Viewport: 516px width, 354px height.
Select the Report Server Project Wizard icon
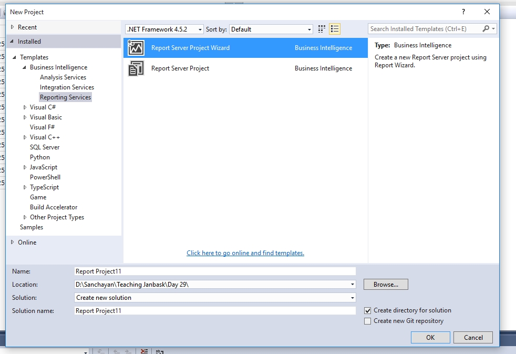pos(136,48)
